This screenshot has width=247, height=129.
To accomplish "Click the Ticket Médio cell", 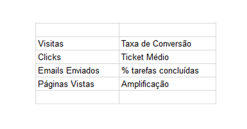I will 167,57.
